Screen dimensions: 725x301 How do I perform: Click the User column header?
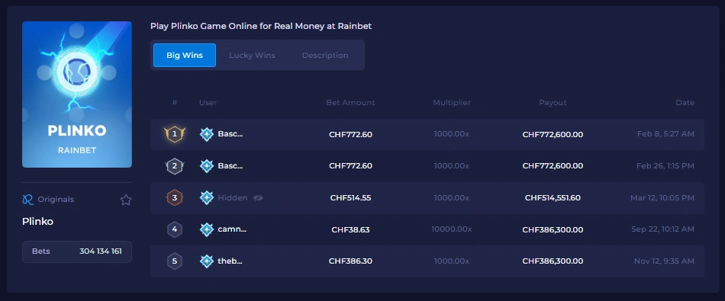[208, 102]
